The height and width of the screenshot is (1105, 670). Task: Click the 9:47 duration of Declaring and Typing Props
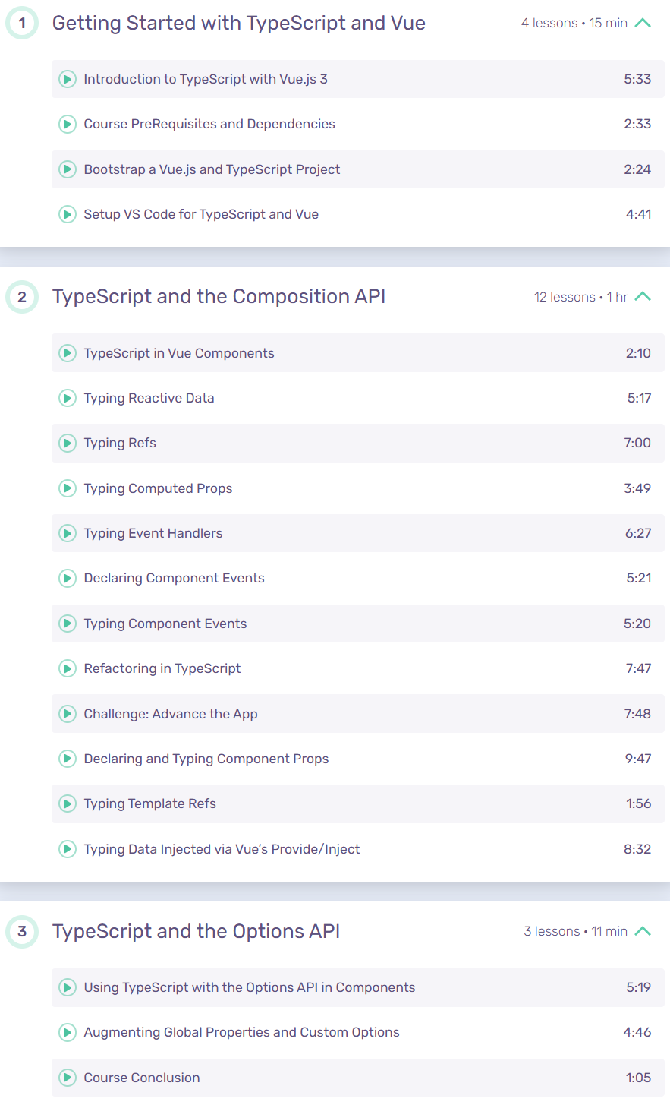coord(637,759)
